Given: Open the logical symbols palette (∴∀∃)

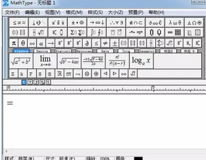Looking at the screenshot, I should click(117, 22).
